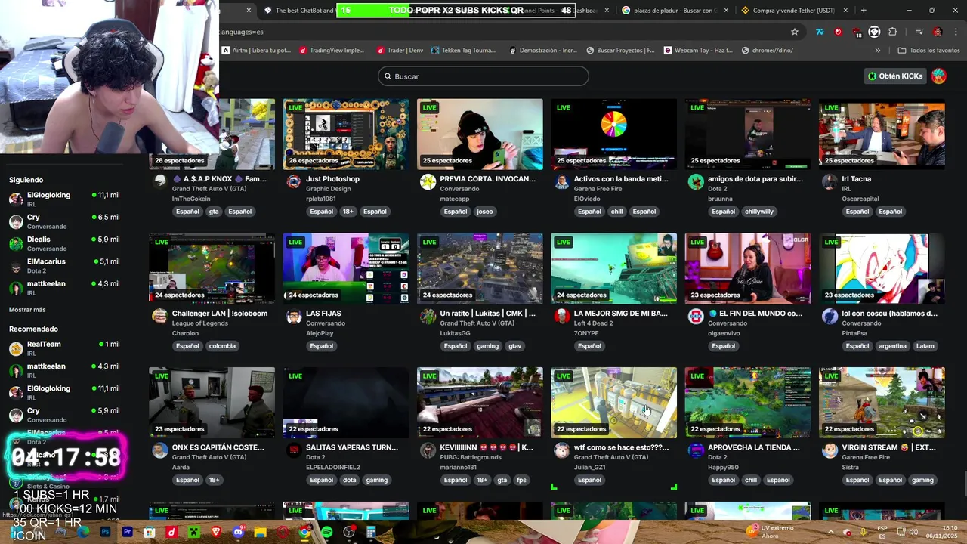Click the Sistra channel avatar

pyautogui.click(x=830, y=450)
